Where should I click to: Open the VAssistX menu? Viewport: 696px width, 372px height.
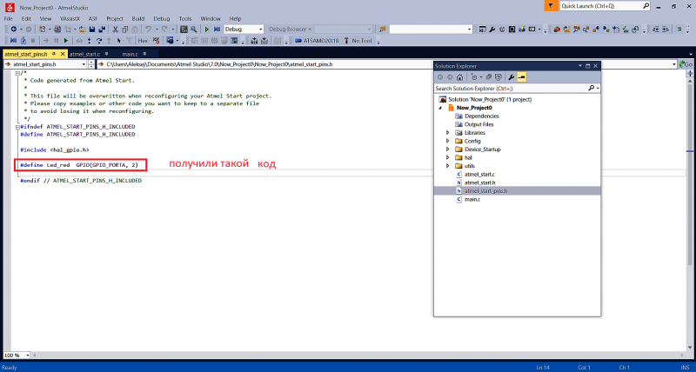click(x=70, y=18)
